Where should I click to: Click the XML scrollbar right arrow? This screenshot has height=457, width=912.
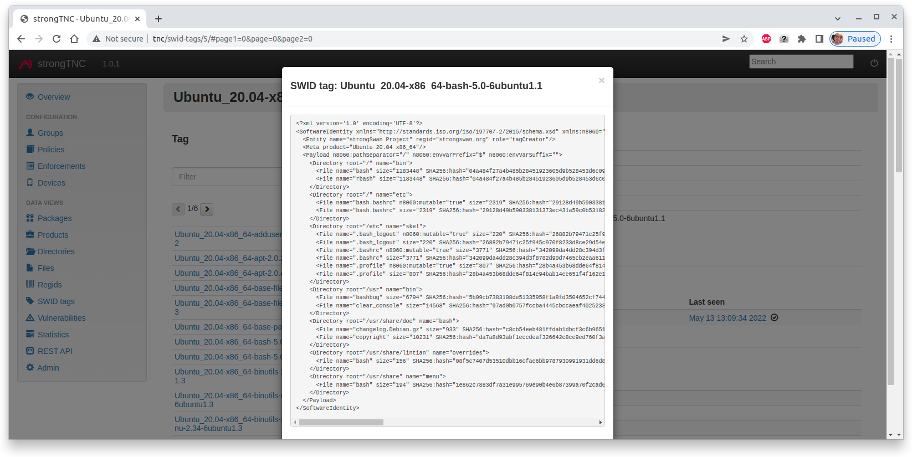click(601, 423)
